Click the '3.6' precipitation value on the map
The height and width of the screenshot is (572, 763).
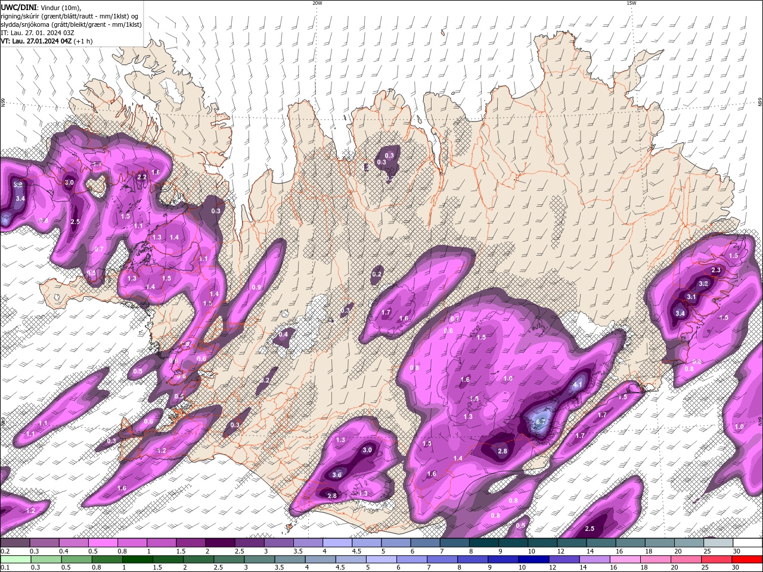[337, 475]
